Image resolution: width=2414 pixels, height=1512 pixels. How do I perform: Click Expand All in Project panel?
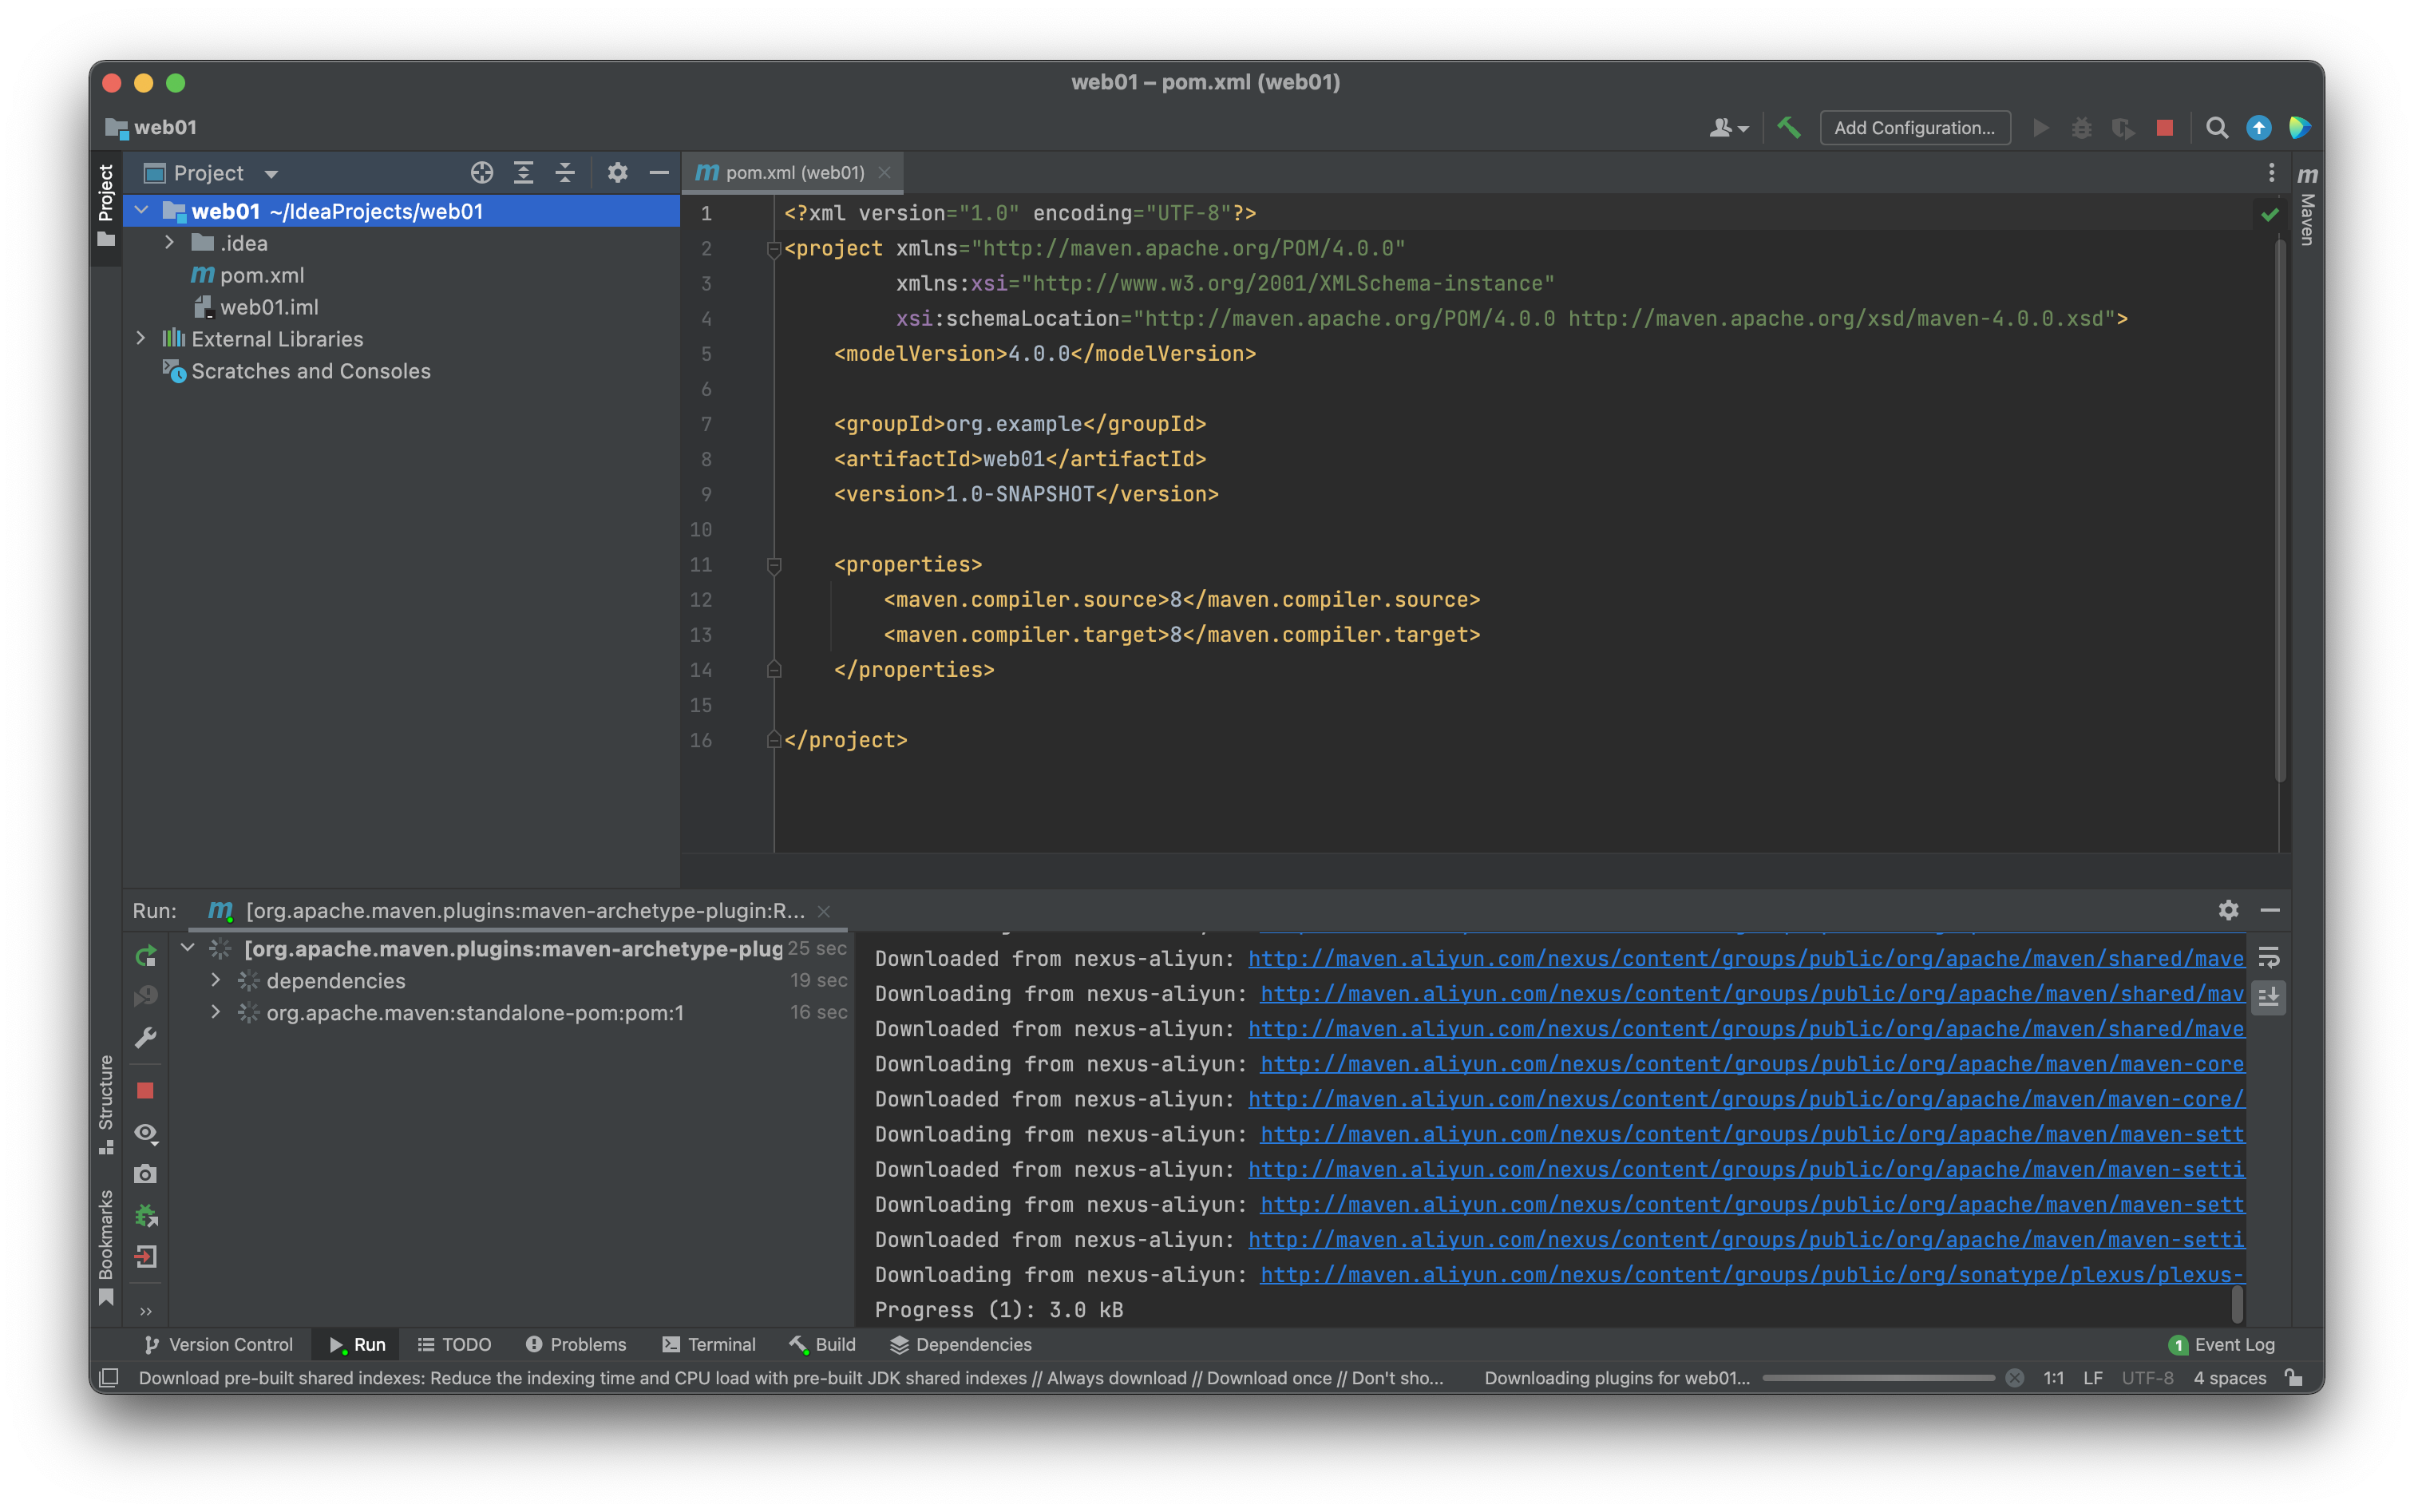coord(523,173)
